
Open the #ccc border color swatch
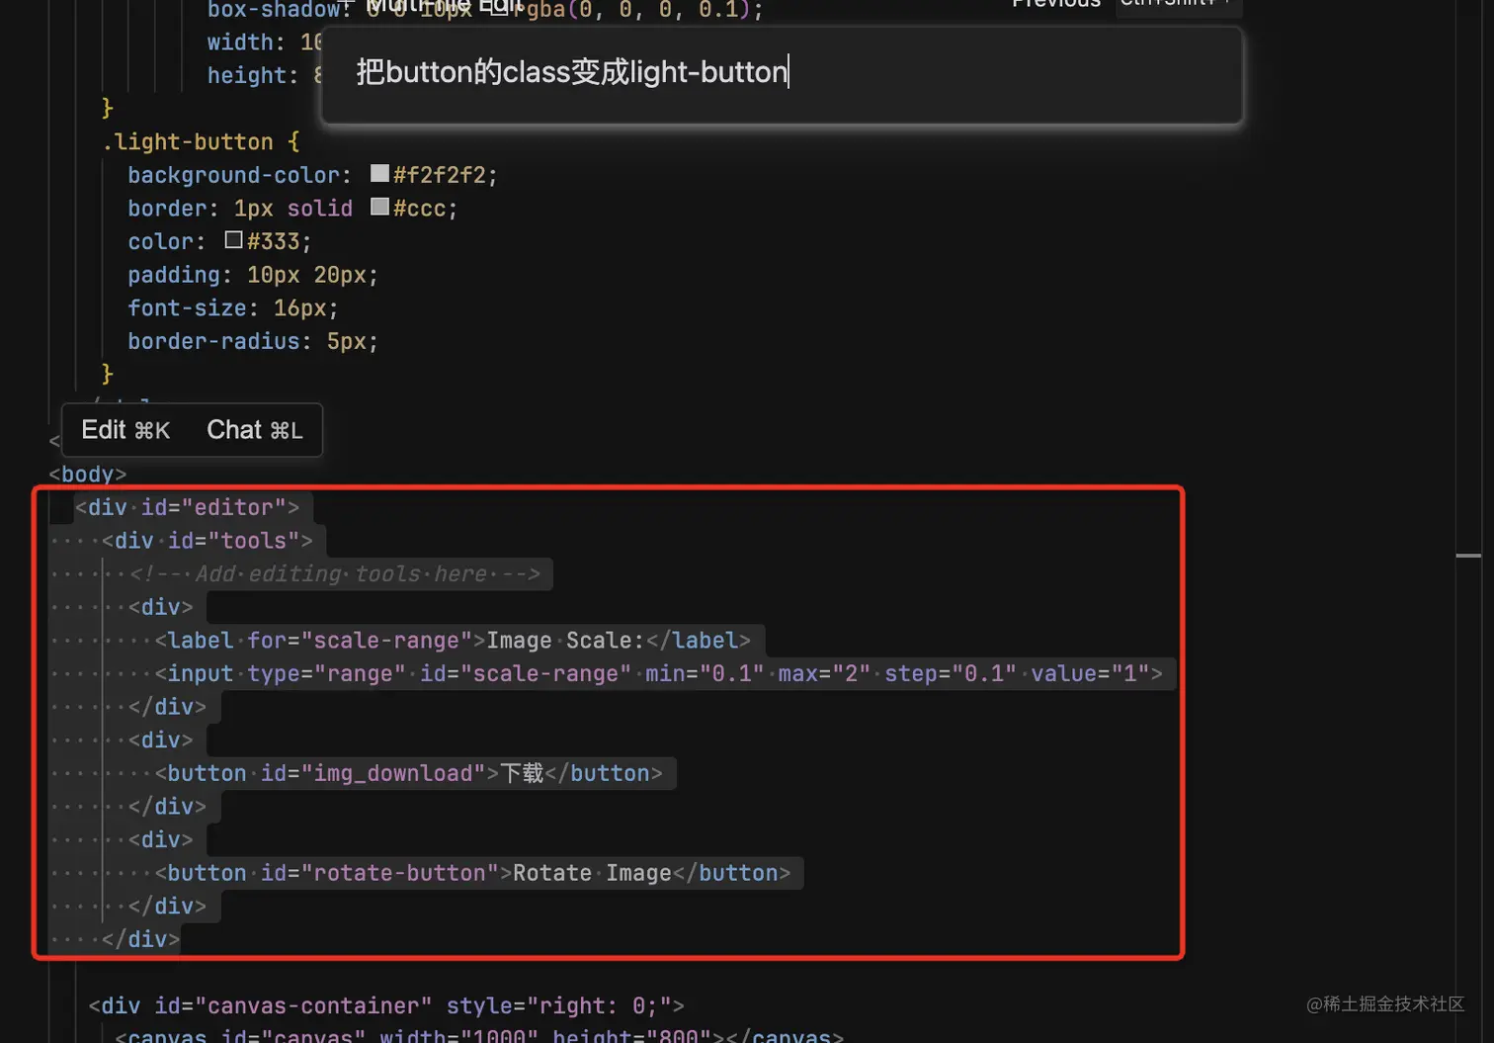tap(379, 208)
